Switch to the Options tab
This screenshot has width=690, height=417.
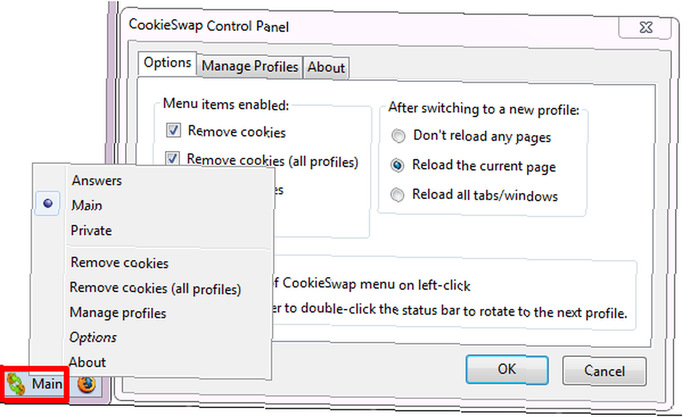pyautogui.click(x=167, y=63)
